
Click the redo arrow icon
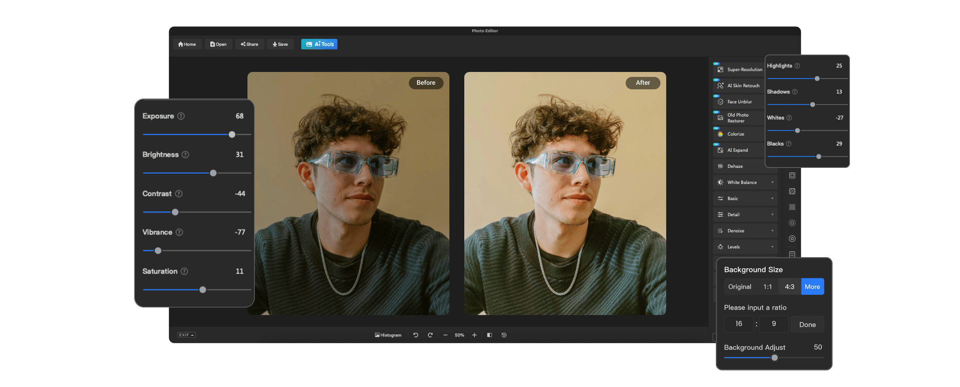(x=430, y=335)
